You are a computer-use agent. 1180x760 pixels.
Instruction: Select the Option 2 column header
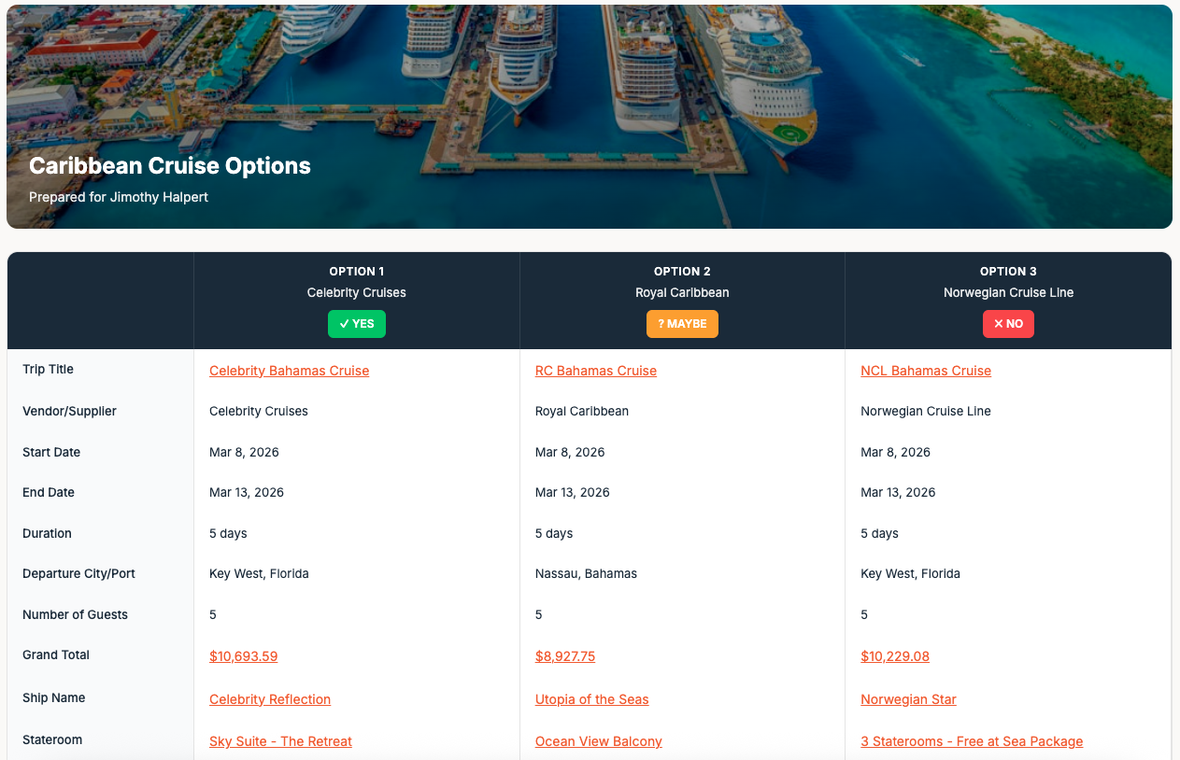682,272
